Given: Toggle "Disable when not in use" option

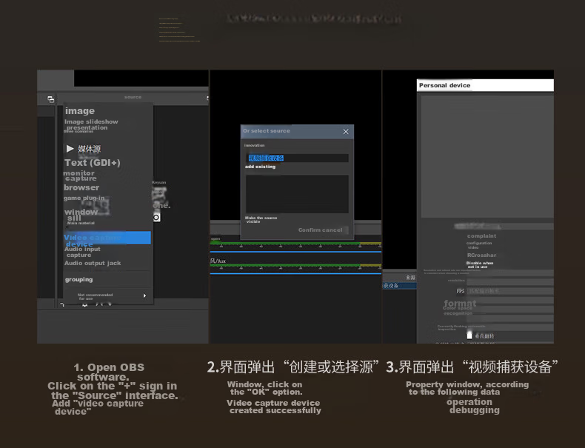Looking at the screenshot, I should tap(479, 265).
